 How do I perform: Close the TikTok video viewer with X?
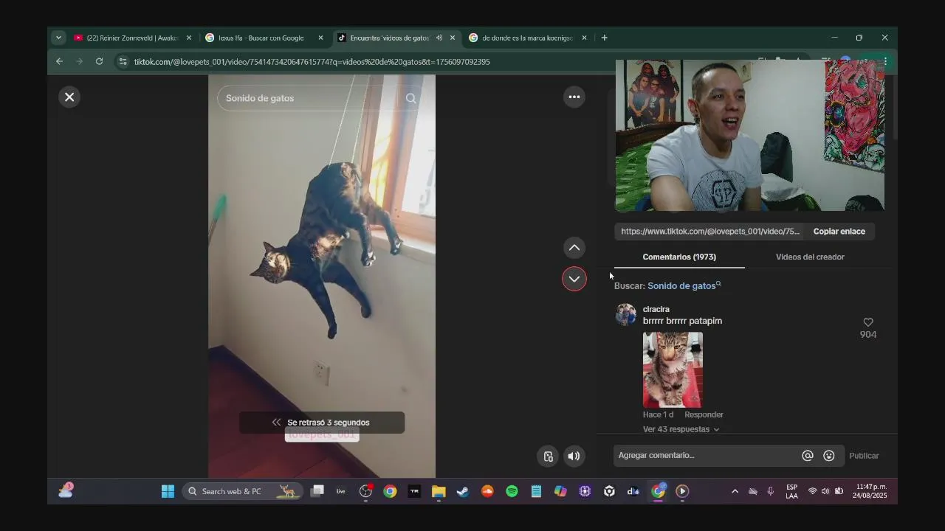(x=69, y=97)
